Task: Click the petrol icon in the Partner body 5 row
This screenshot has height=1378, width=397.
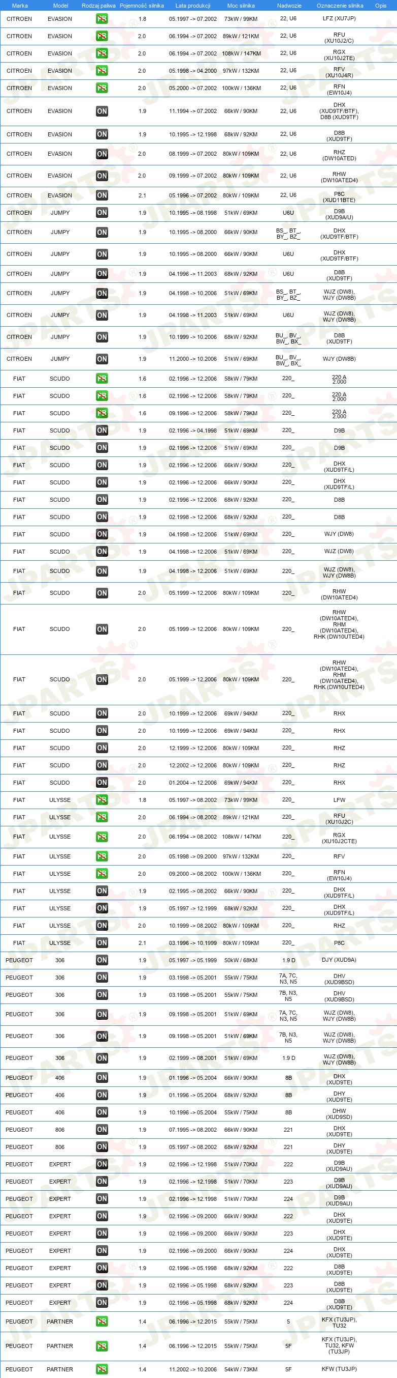Action: [102, 1322]
